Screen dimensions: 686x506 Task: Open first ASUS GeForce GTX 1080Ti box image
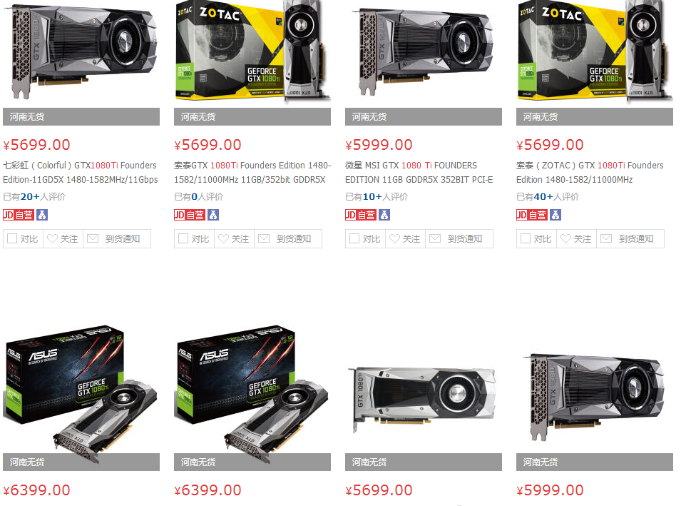pyautogui.click(x=81, y=389)
